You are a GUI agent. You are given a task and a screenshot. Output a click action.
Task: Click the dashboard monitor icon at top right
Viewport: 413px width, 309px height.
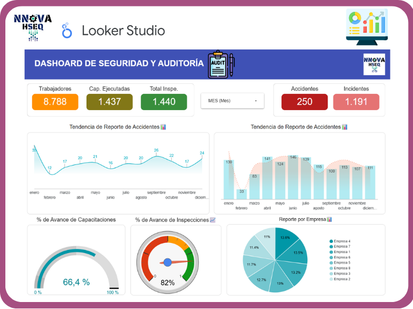click(x=367, y=26)
